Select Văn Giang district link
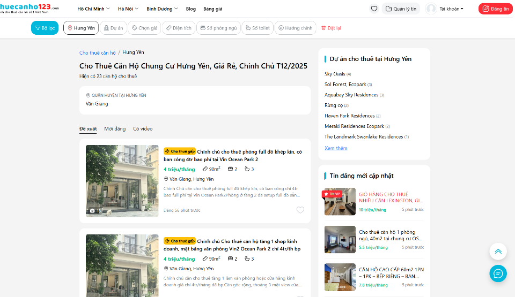The width and height of the screenshot is (515, 297). (97, 104)
